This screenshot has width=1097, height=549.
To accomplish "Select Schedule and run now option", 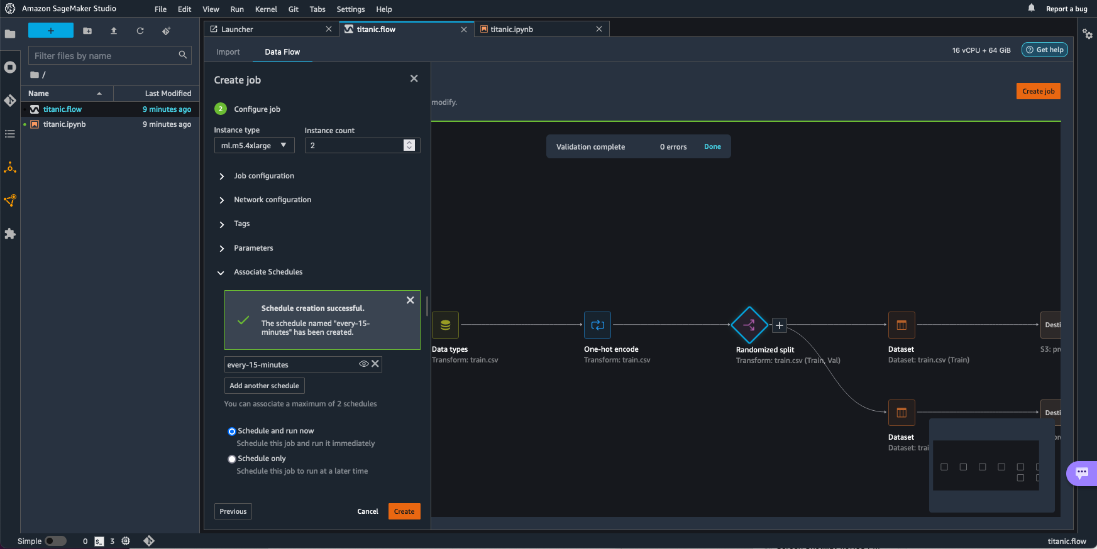I will pyautogui.click(x=232, y=432).
